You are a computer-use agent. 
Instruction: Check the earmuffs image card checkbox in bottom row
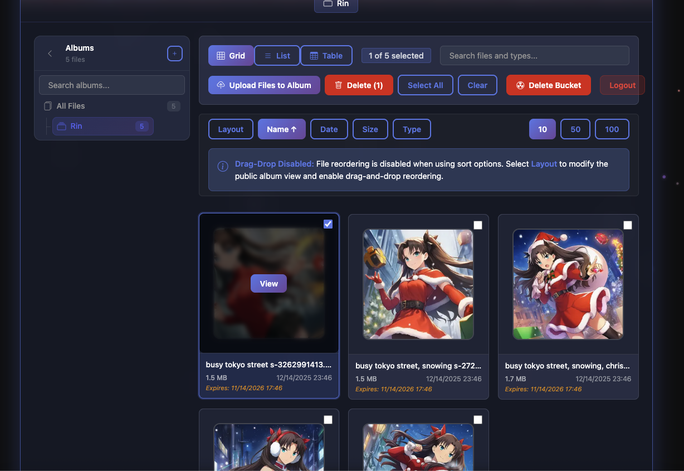tap(328, 420)
